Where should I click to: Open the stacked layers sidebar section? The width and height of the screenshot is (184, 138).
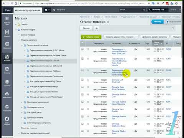(x=7, y=83)
